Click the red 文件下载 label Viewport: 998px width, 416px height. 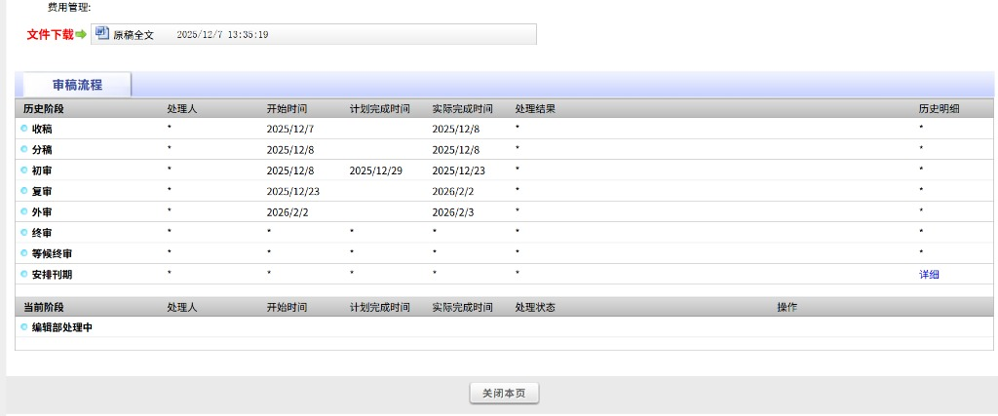click(x=50, y=34)
